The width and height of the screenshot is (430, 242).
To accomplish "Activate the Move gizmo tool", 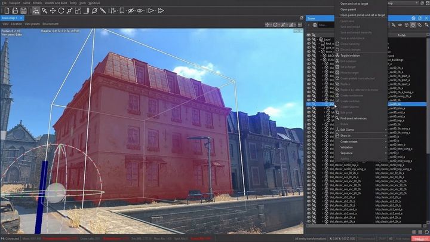I will point(53,10).
